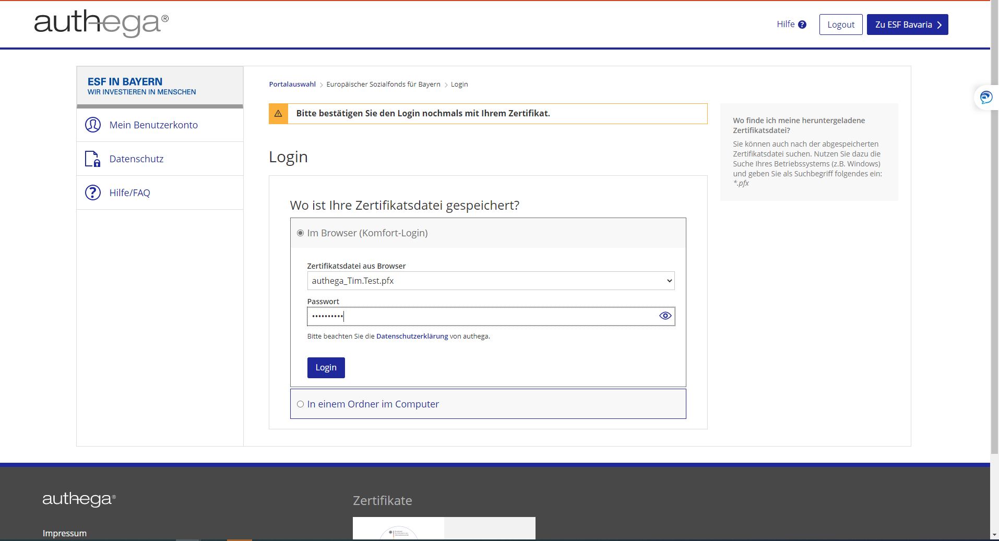Open the Datenschutzerklärung link
This screenshot has width=999, height=541.
point(412,336)
